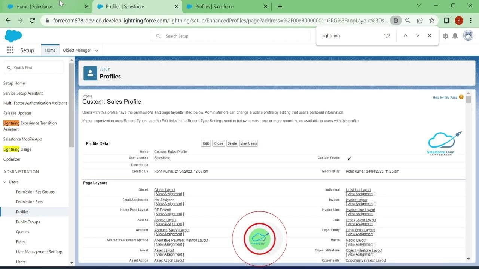Screen dimensions: 479x269
Task: Open the Chrome three-dot menu
Action: [471, 21]
